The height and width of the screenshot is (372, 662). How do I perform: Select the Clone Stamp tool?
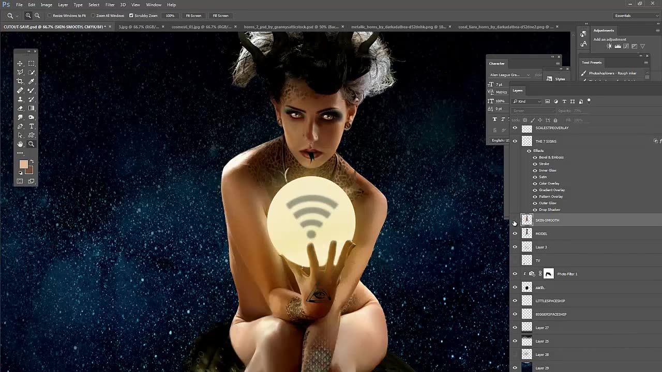coord(20,99)
